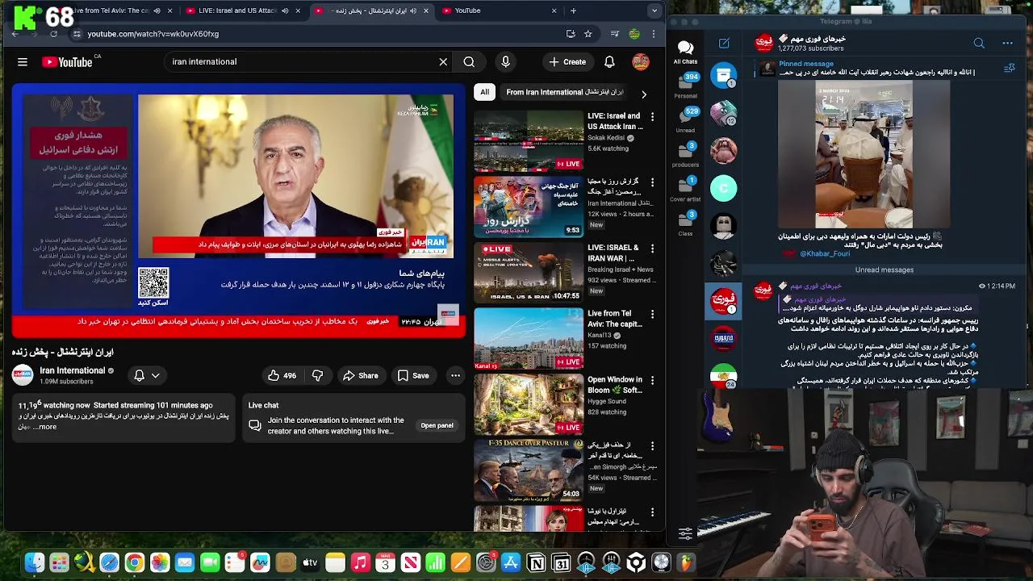Open options for the 'LIVE: ISRAEL & IRAN WAR' video
This screenshot has width=1033, height=581.
[652, 249]
